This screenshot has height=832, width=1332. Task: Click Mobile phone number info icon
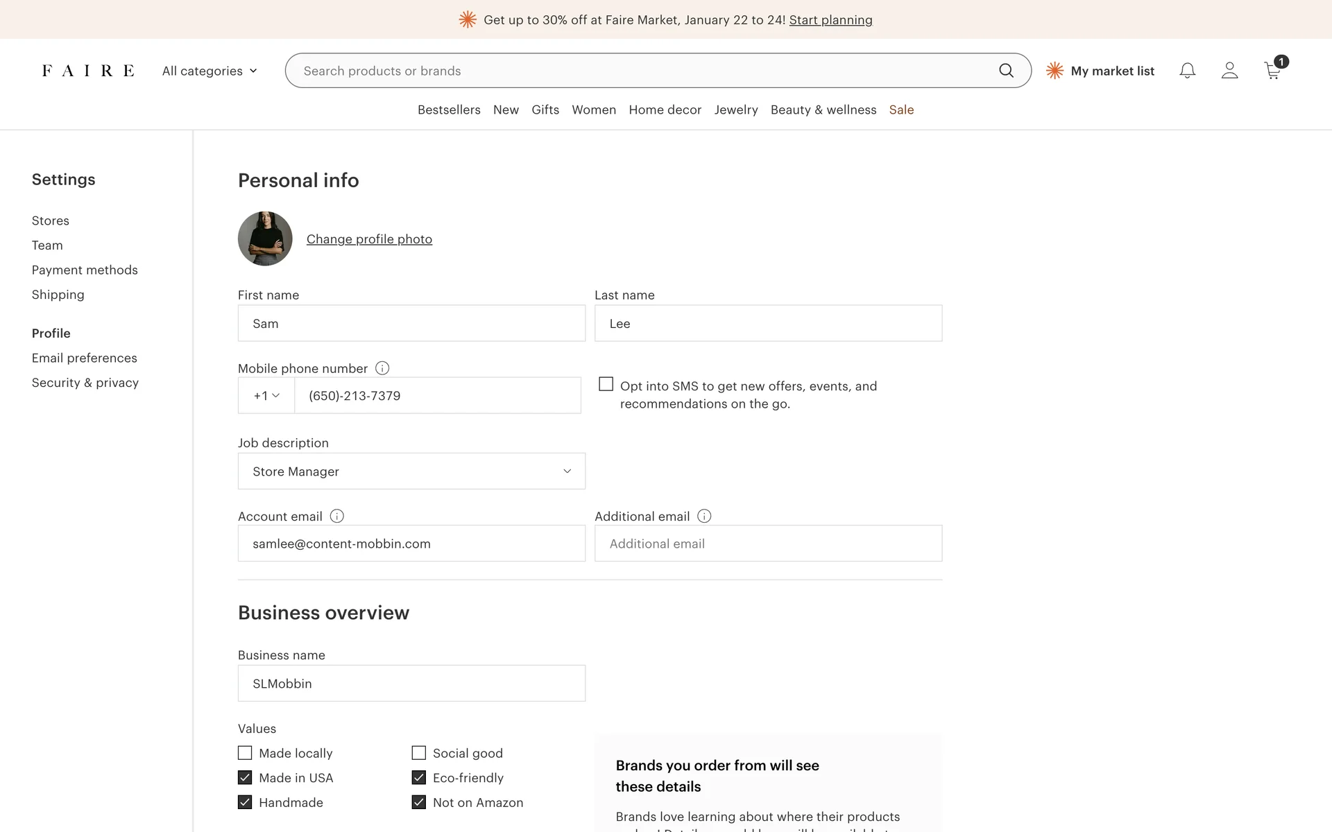tap(382, 368)
